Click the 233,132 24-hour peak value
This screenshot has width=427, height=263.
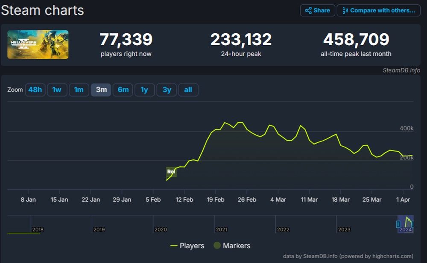click(x=241, y=40)
